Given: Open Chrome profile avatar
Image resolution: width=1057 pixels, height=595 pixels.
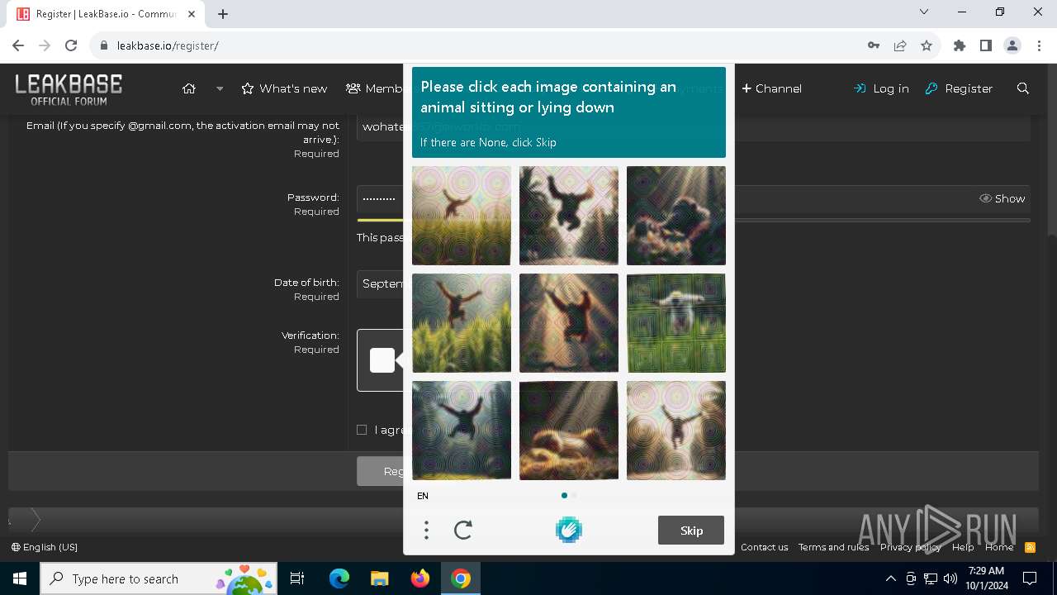Looking at the screenshot, I should 1012,45.
